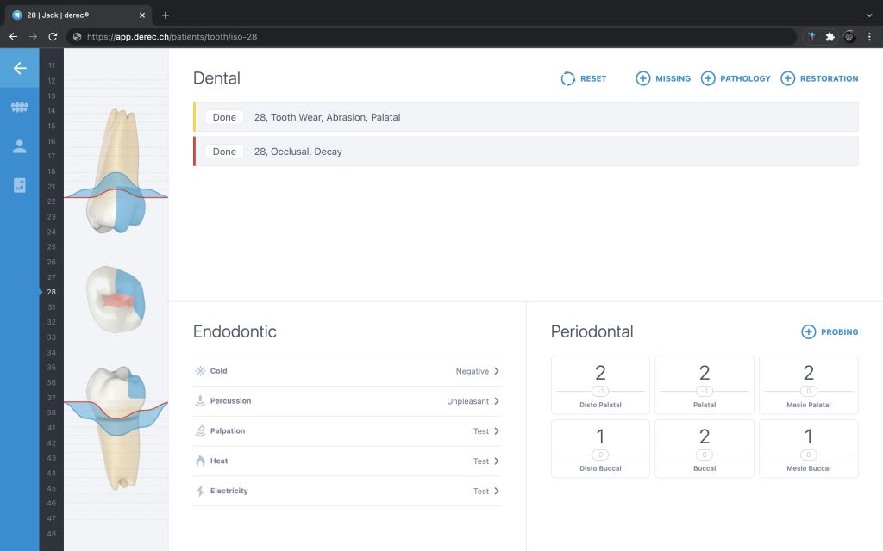Open the Disto Palatal probing card
883x551 pixels.
pos(600,385)
